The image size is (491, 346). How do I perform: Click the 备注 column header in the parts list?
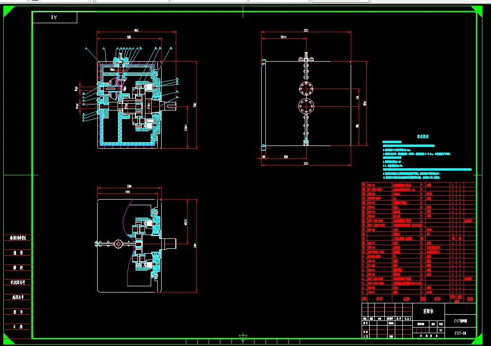(x=470, y=299)
